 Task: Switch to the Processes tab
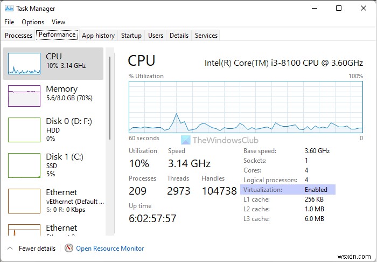pyautogui.click(x=19, y=36)
